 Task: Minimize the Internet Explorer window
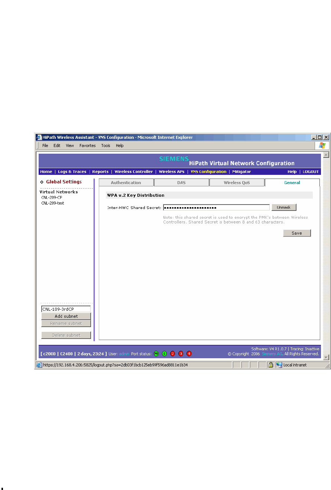pos(314,137)
